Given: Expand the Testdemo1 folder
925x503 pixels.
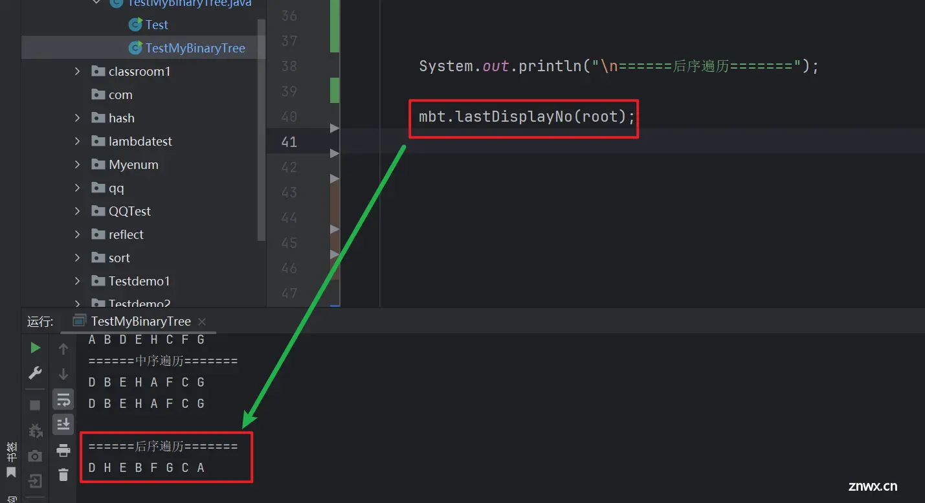Looking at the screenshot, I should [x=78, y=281].
